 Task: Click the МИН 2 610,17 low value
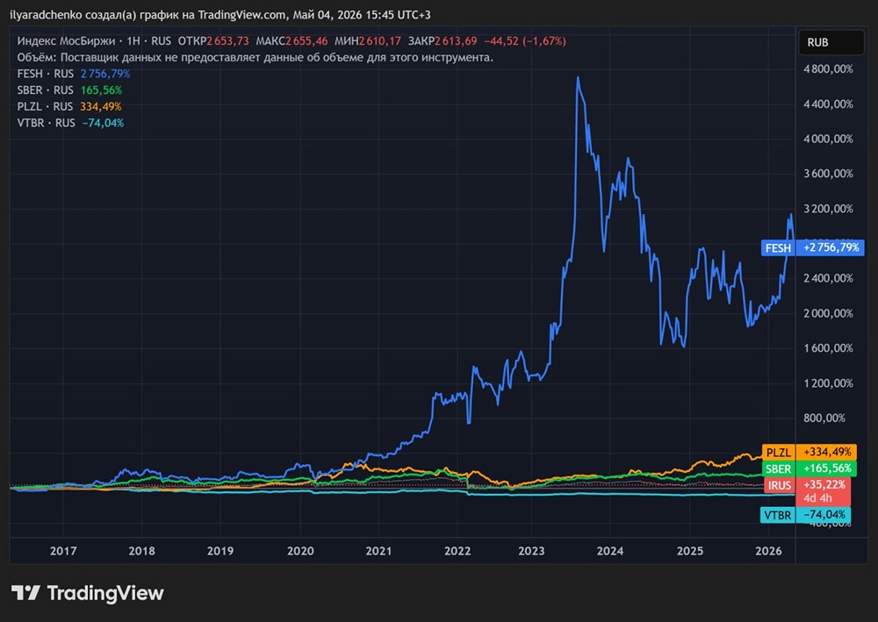pyautogui.click(x=368, y=41)
